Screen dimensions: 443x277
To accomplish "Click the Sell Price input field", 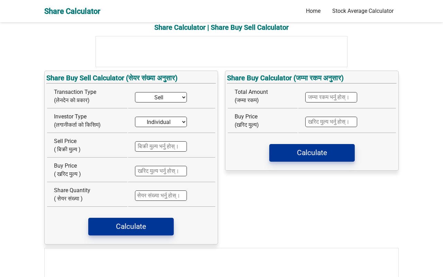I will coord(161,146).
